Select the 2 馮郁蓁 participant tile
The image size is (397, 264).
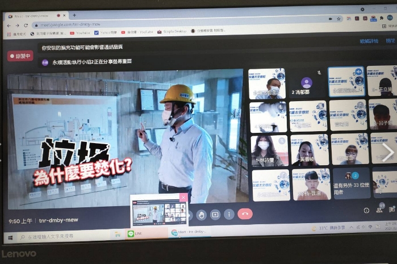tap(307, 83)
